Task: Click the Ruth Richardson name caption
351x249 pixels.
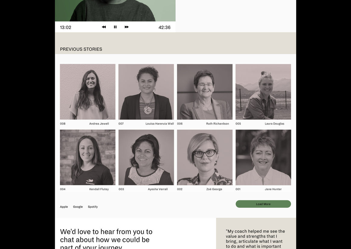Action: click(218, 124)
